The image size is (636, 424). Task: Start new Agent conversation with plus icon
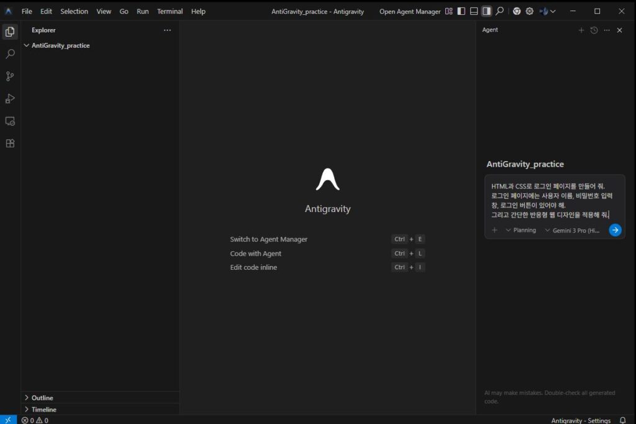coord(581,30)
